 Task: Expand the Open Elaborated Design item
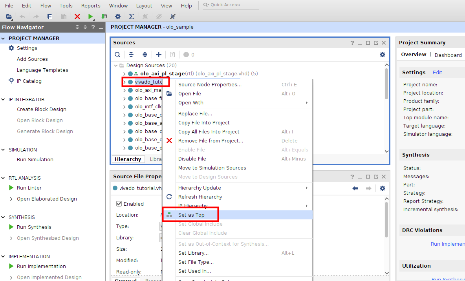[x=11, y=199]
